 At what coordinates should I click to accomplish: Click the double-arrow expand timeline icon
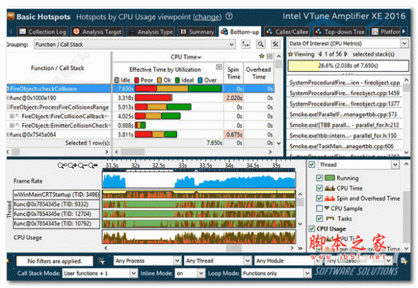(x=300, y=248)
